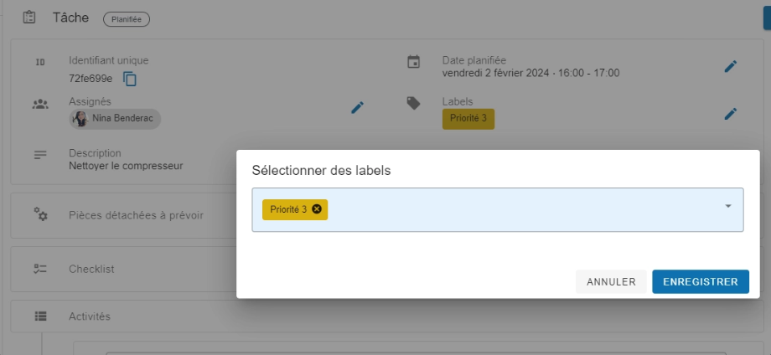The height and width of the screenshot is (355, 771).
Task: Click the pencil icon beside Labels
Action: pyautogui.click(x=731, y=114)
